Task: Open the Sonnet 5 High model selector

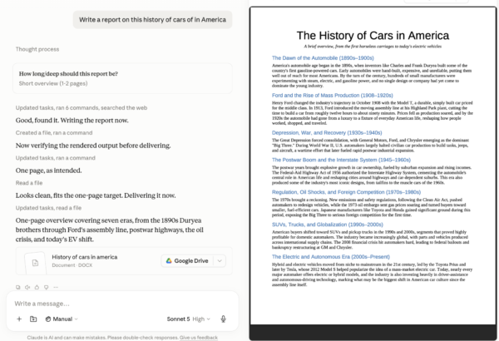Action: [189, 319]
